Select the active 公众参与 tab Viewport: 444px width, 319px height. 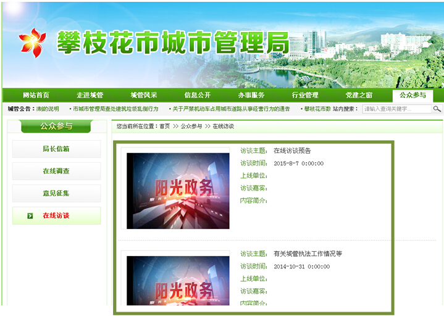pos(413,95)
